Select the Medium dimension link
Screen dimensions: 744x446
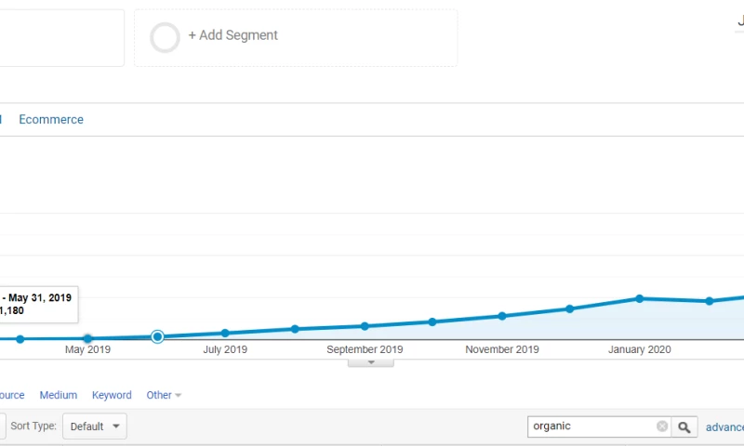click(x=59, y=395)
